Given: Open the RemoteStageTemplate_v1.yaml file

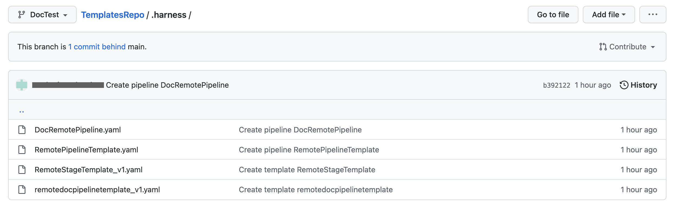Looking at the screenshot, I should (x=89, y=170).
